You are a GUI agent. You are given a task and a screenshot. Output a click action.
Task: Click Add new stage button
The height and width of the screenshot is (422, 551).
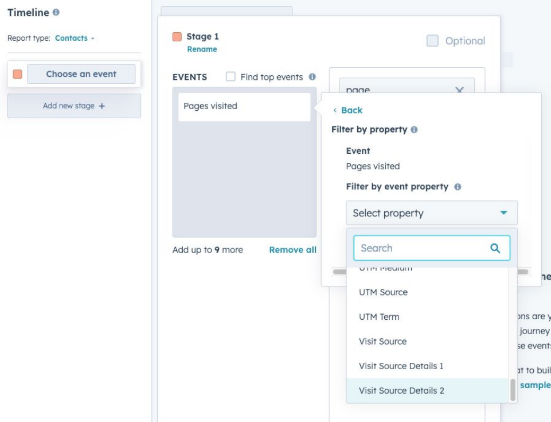coord(74,106)
